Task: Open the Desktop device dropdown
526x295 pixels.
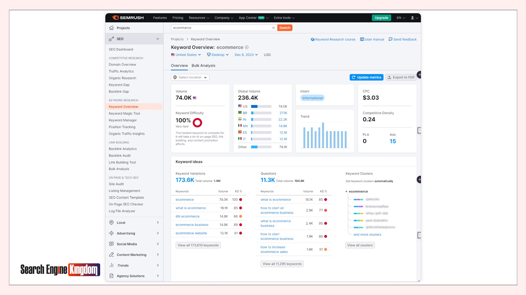Action: click(x=218, y=55)
